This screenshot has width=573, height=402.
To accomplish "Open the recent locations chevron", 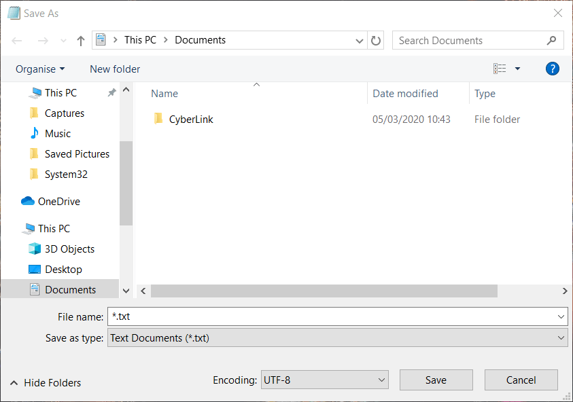I will pyautogui.click(x=63, y=41).
